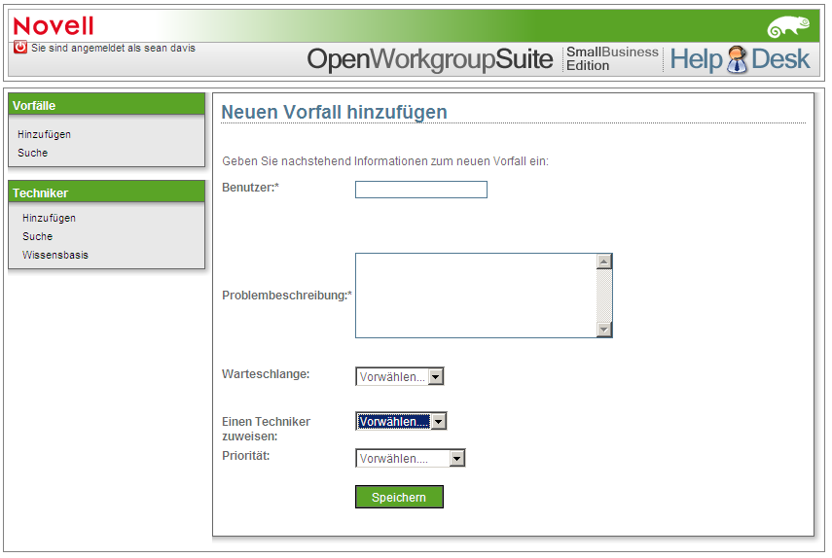832x558 pixels.
Task: Open Hinzufügen under Techniker
Action: click(49, 218)
